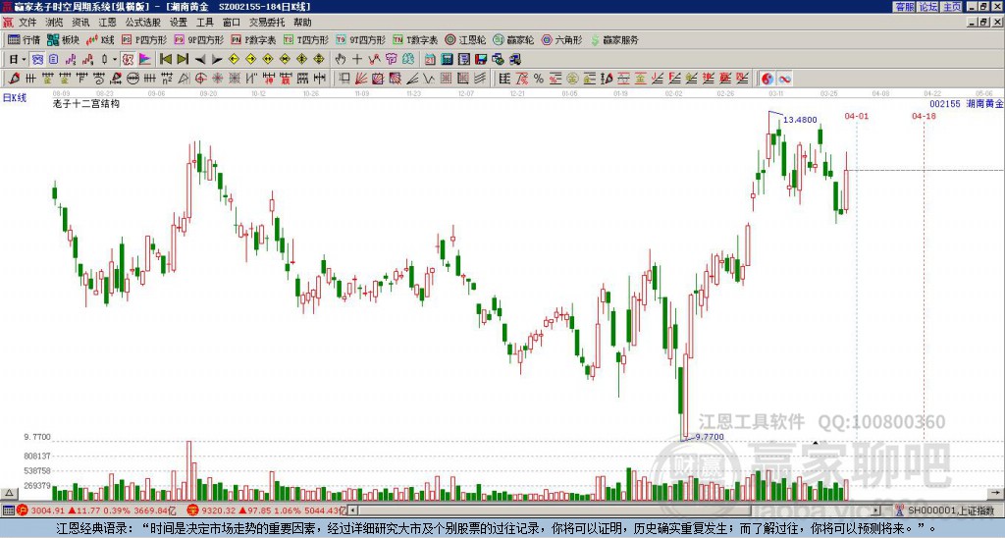Launch the 江恩轮 Gann wheel
This screenshot has height=538, width=1005.
(465, 39)
